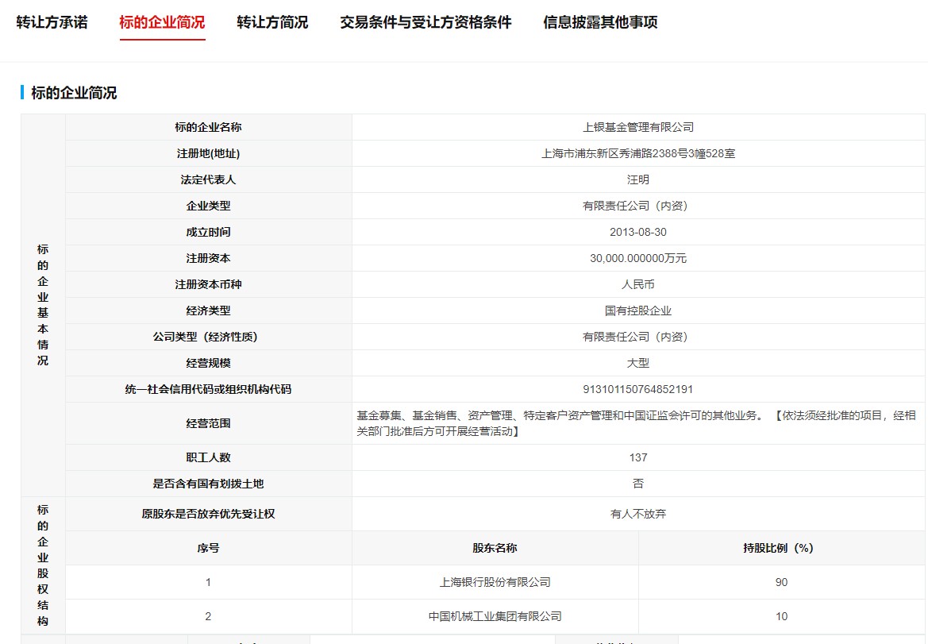
Task: Click the 标的企业名称 label cell
Action: tap(208, 127)
